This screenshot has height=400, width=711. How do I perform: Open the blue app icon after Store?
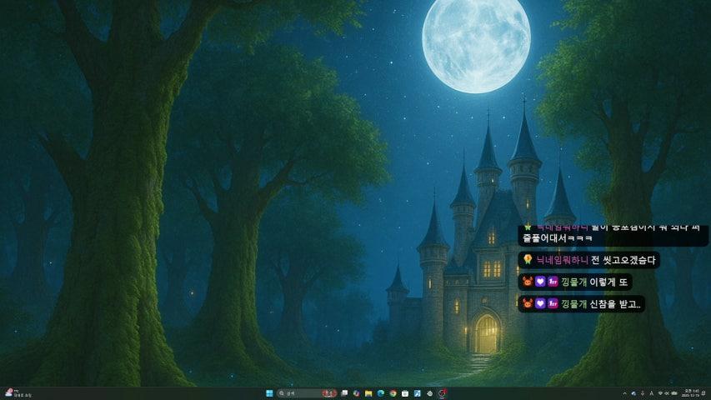tap(417, 393)
